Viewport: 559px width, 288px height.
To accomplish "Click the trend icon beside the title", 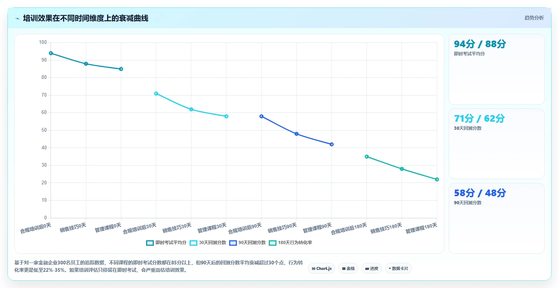I will pos(18,18).
